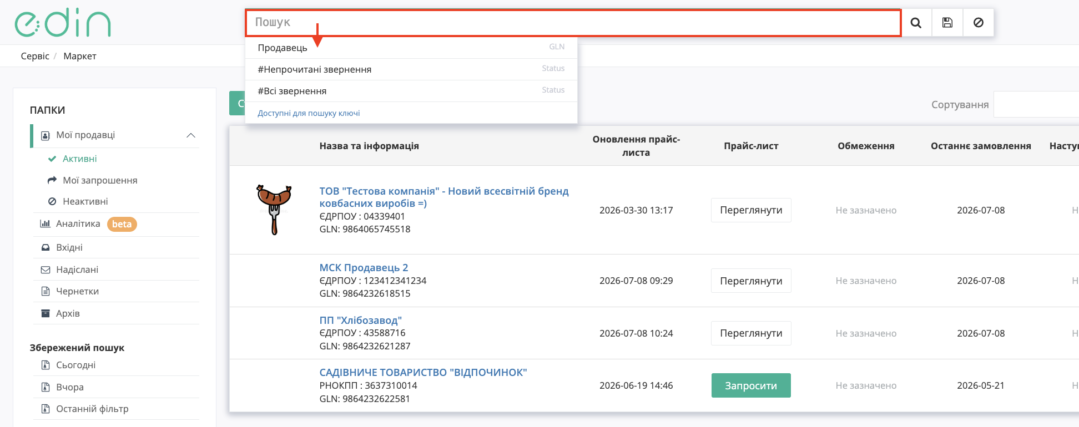Open МСК Продавець 2 seller link

point(364,267)
